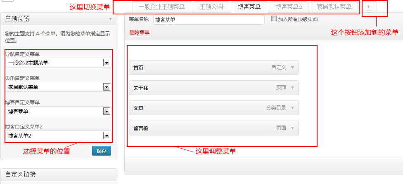Expand the 首页 menu item arrow

point(292,68)
